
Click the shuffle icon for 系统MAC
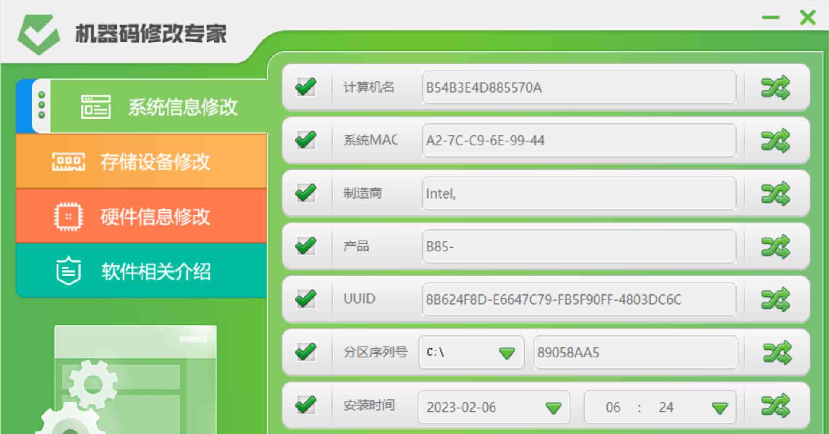coord(775,141)
